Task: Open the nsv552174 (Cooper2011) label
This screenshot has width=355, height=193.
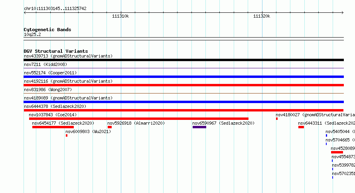Action: point(50,73)
